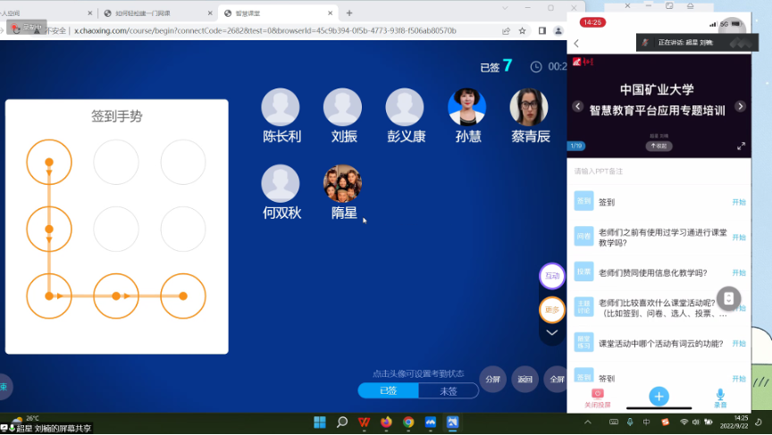Tap the blue plus add button
Image resolution: width=772 pixels, height=435 pixels.
(x=659, y=396)
